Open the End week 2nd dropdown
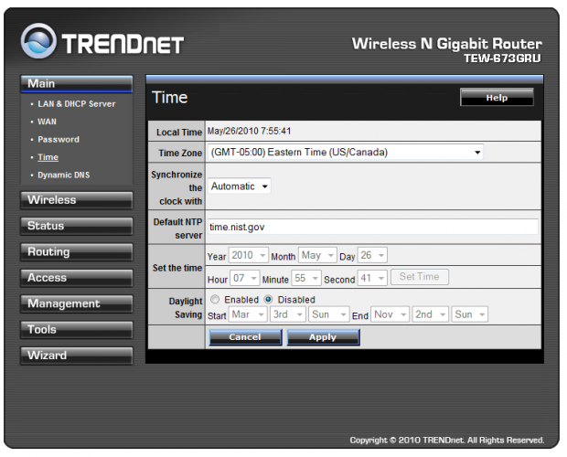567x457 pixels. click(431, 314)
